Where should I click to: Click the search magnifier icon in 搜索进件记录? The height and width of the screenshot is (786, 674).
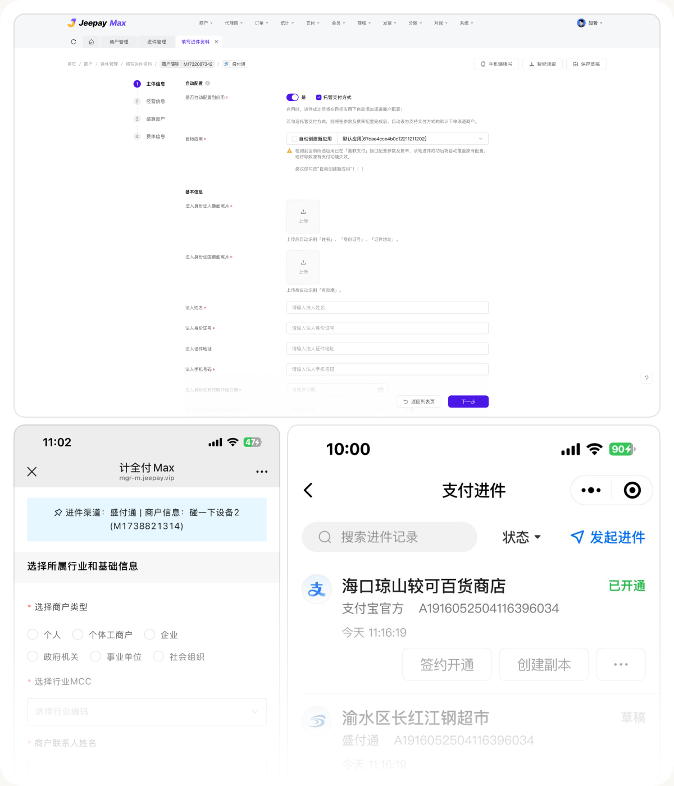tap(325, 537)
